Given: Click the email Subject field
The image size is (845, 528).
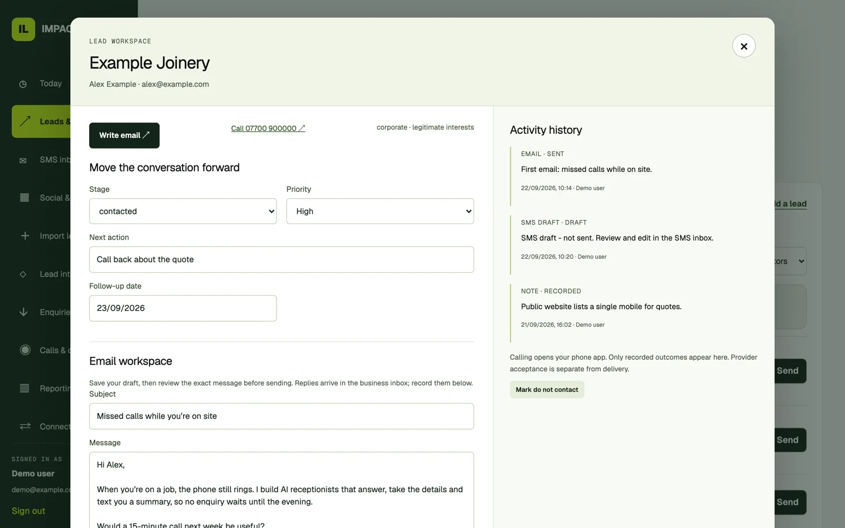Looking at the screenshot, I should (x=282, y=416).
